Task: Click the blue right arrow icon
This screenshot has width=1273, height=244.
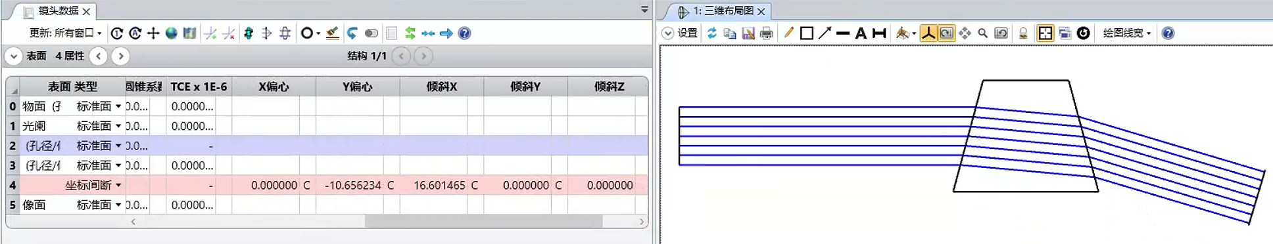Action: 446,33
